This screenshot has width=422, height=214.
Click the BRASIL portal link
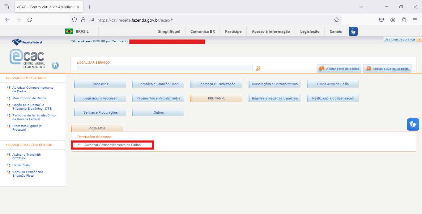(82, 31)
